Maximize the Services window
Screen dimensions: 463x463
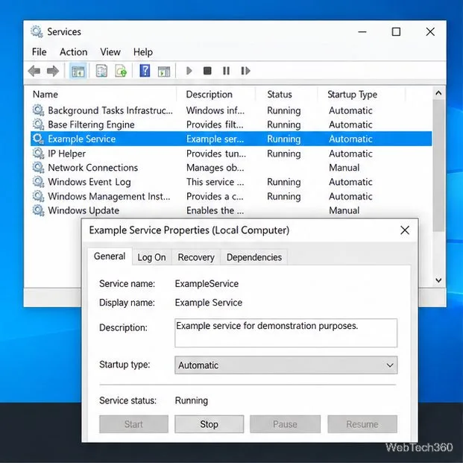396,31
